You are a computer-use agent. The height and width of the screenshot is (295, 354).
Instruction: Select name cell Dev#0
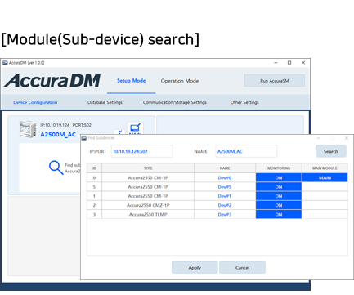pyautogui.click(x=225, y=177)
